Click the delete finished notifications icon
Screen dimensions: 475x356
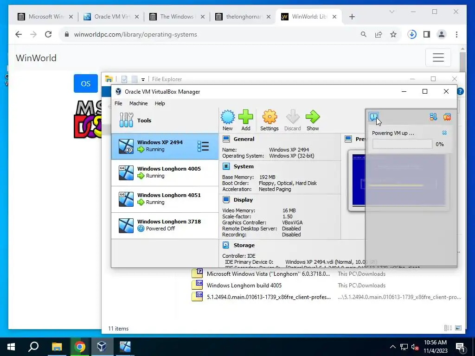[447, 116]
